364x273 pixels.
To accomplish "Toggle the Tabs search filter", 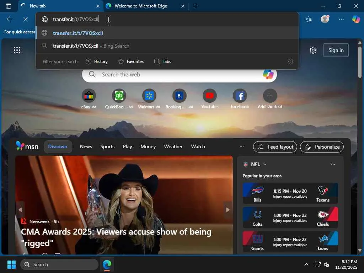I will click(162, 61).
